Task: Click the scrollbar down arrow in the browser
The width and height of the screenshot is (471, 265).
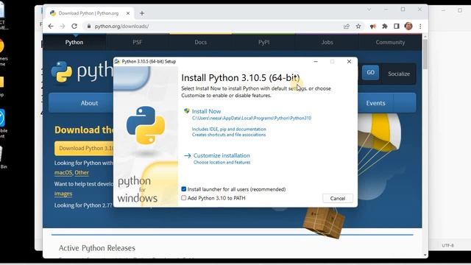Action: tap(425, 255)
